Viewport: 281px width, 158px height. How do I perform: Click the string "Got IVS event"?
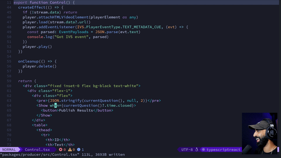coord(72,37)
